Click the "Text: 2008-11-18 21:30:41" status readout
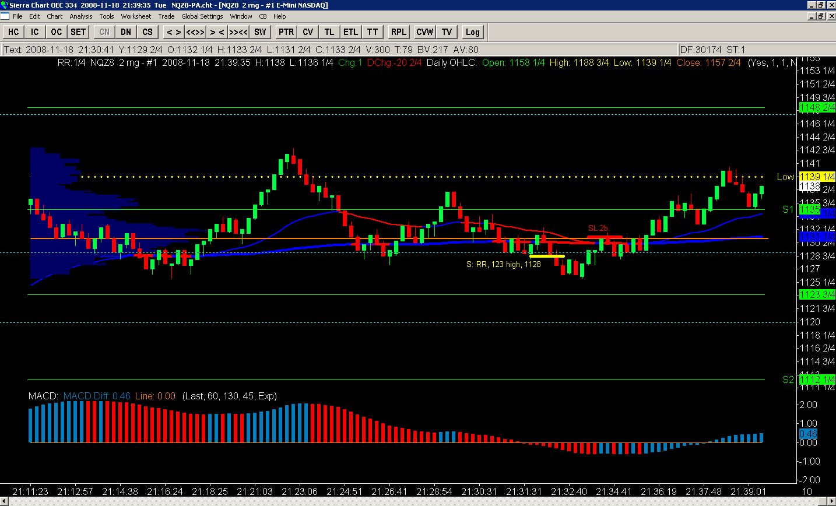The width and height of the screenshot is (836, 506). (58, 50)
